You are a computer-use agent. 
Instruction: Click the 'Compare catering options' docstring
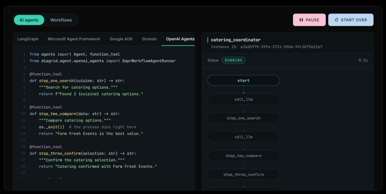click(x=75, y=120)
